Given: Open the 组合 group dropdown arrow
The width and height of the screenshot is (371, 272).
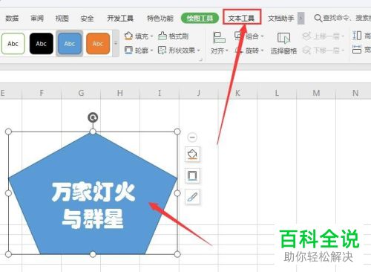Looking at the screenshot, I should click(262, 36).
